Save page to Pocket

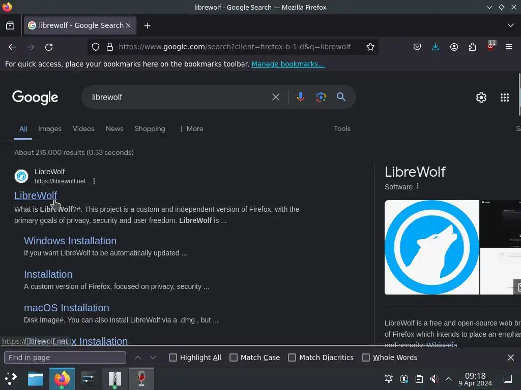pyautogui.click(x=417, y=47)
